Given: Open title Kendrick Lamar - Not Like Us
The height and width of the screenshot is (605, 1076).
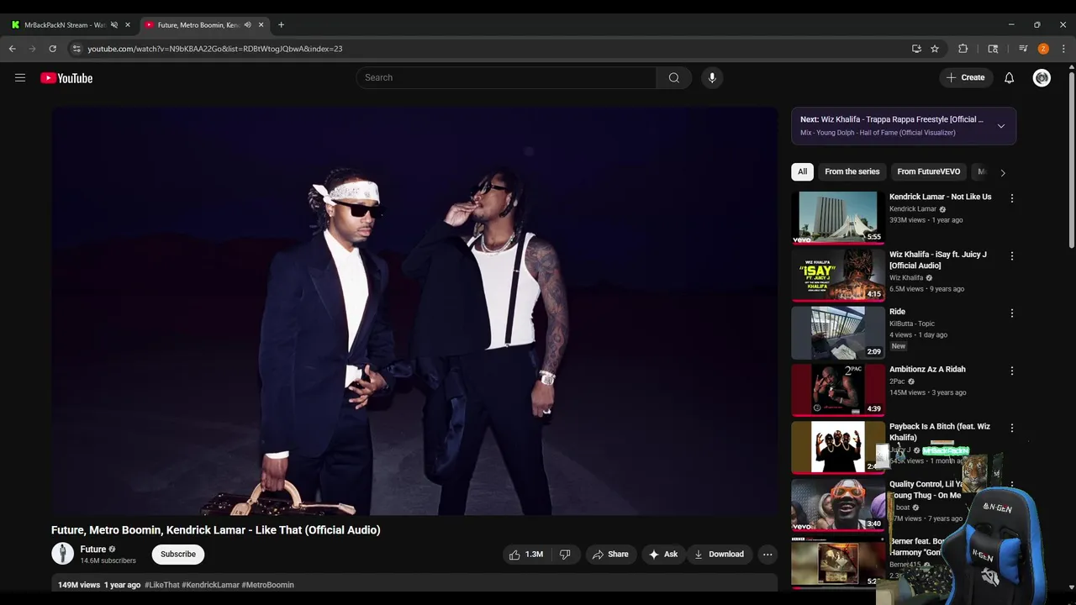Looking at the screenshot, I should click(x=941, y=197).
